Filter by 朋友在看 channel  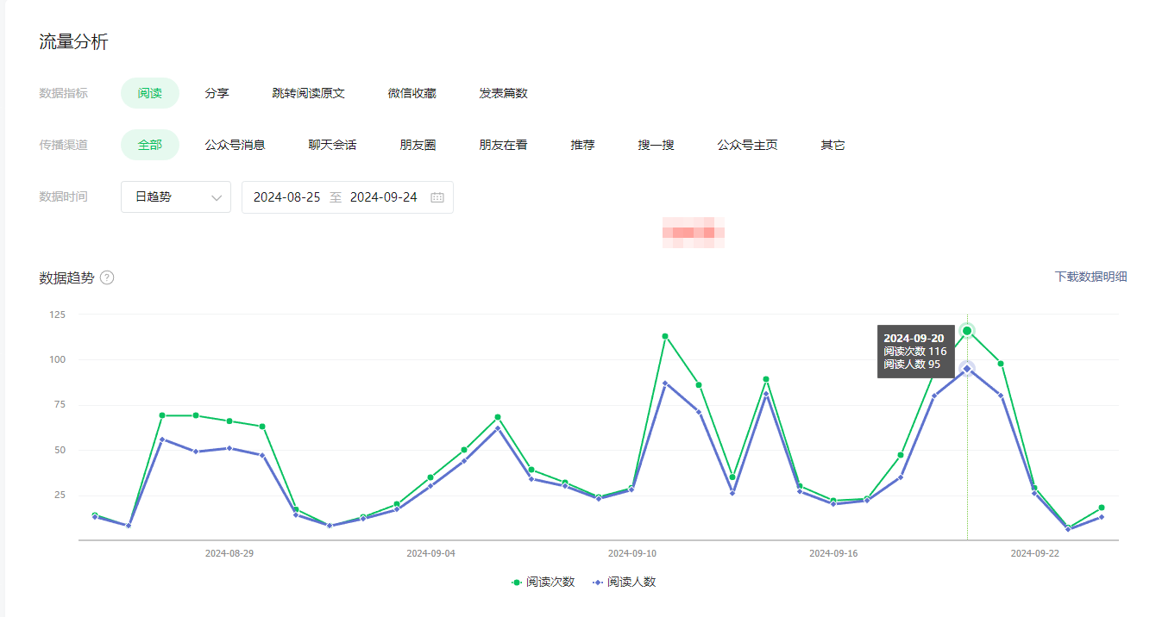[x=504, y=145]
